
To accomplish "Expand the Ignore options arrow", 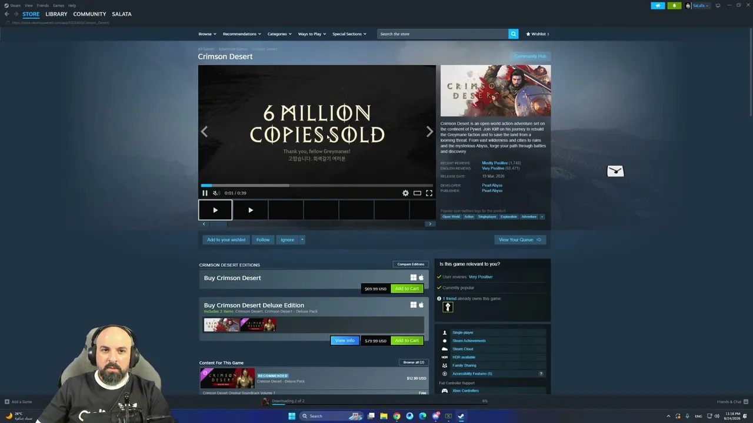I will tap(302, 240).
